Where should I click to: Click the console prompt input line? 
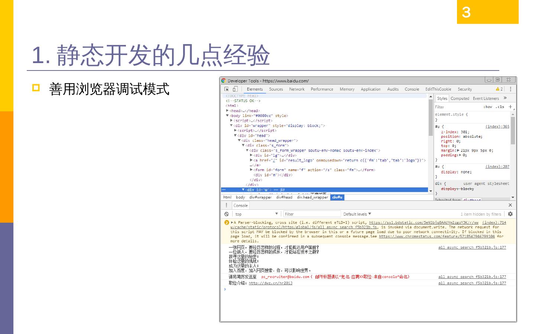(x=368, y=289)
